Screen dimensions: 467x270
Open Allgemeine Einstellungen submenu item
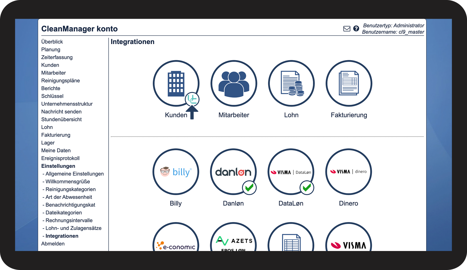[75, 174]
